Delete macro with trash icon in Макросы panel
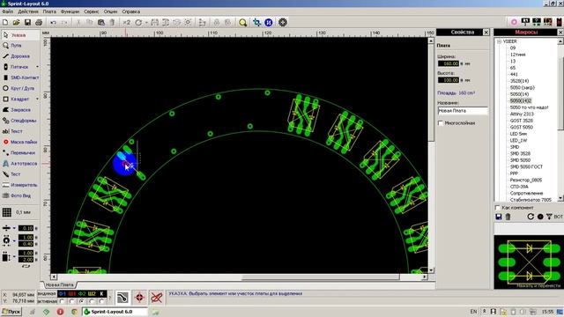 coord(508,217)
